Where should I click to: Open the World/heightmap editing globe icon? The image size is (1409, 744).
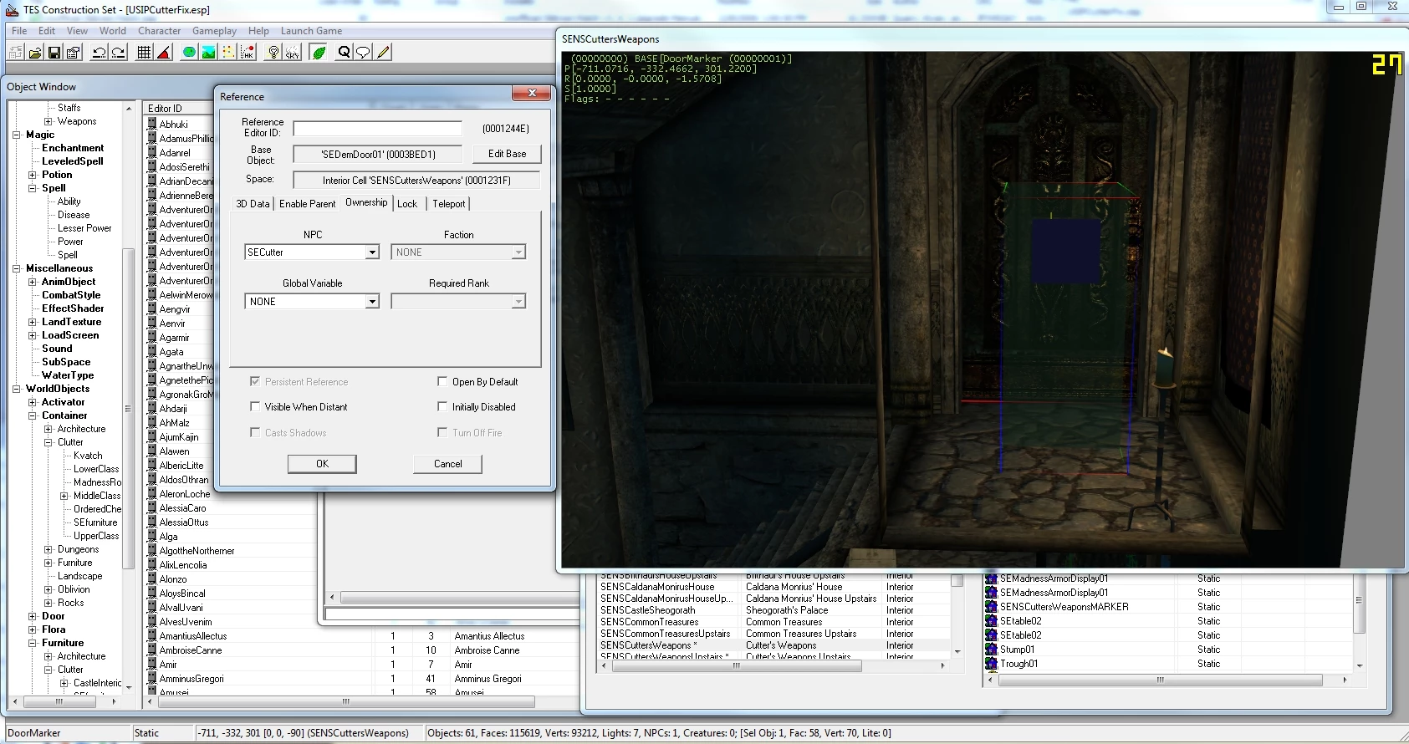pos(190,53)
